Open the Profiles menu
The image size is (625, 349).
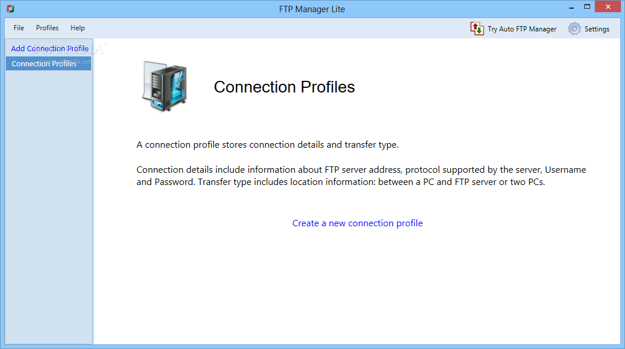click(47, 28)
